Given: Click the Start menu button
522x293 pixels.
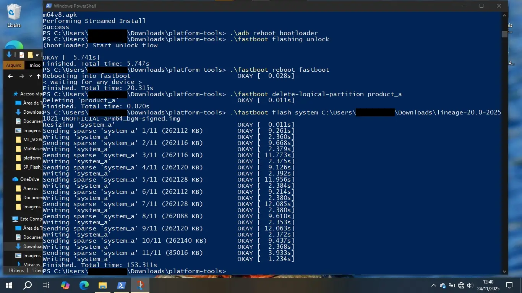Looking at the screenshot, I should pyautogui.click(x=8, y=285).
